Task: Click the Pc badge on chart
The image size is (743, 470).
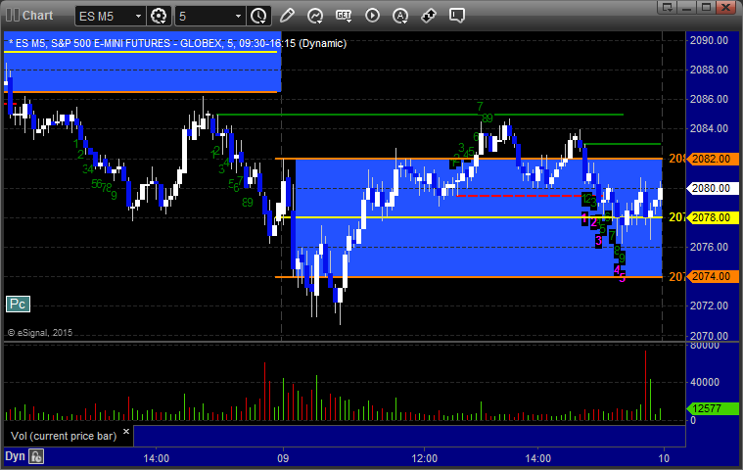Action: (18, 305)
